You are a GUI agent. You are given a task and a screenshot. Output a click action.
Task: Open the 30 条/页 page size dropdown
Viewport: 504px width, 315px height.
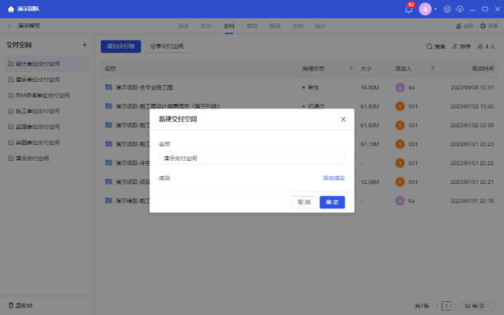[x=478, y=306]
